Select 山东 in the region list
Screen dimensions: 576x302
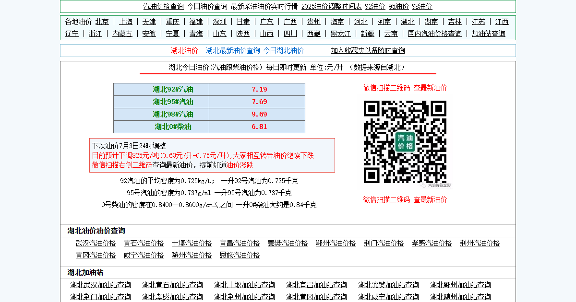[x=220, y=34]
